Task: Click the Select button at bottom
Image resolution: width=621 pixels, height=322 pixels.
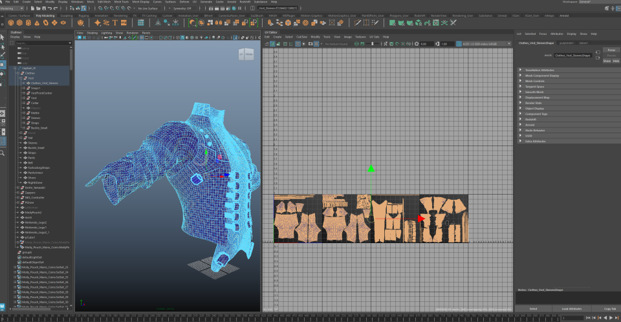Action: click(534, 308)
